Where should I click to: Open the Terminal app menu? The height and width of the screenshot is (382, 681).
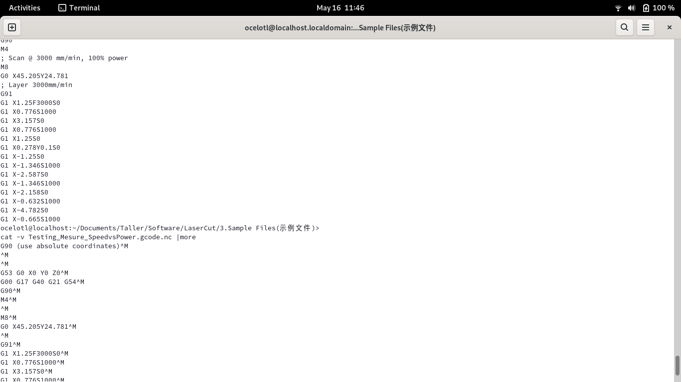point(79,8)
